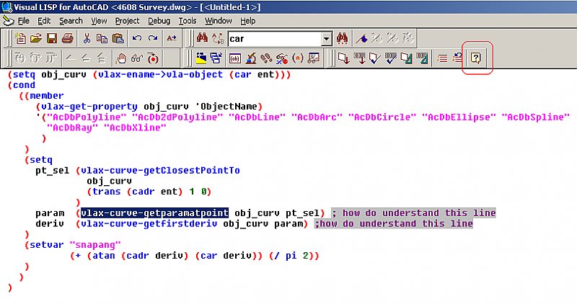Create a new file from the toolbar
Screen dimensions: 577x304
(x=20, y=38)
